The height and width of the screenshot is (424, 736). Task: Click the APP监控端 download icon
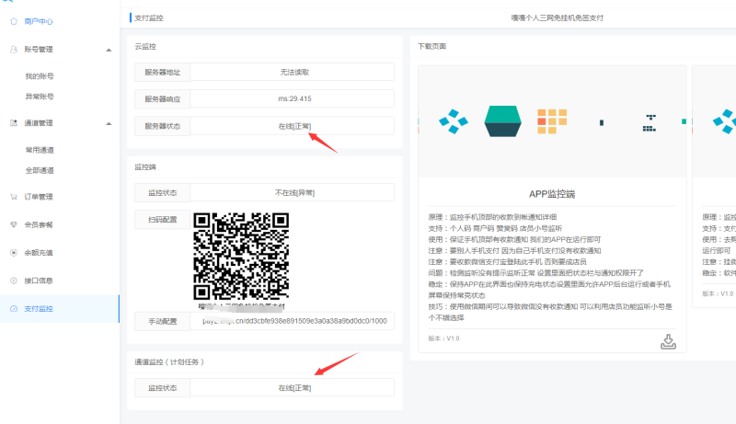[x=668, y=342]
